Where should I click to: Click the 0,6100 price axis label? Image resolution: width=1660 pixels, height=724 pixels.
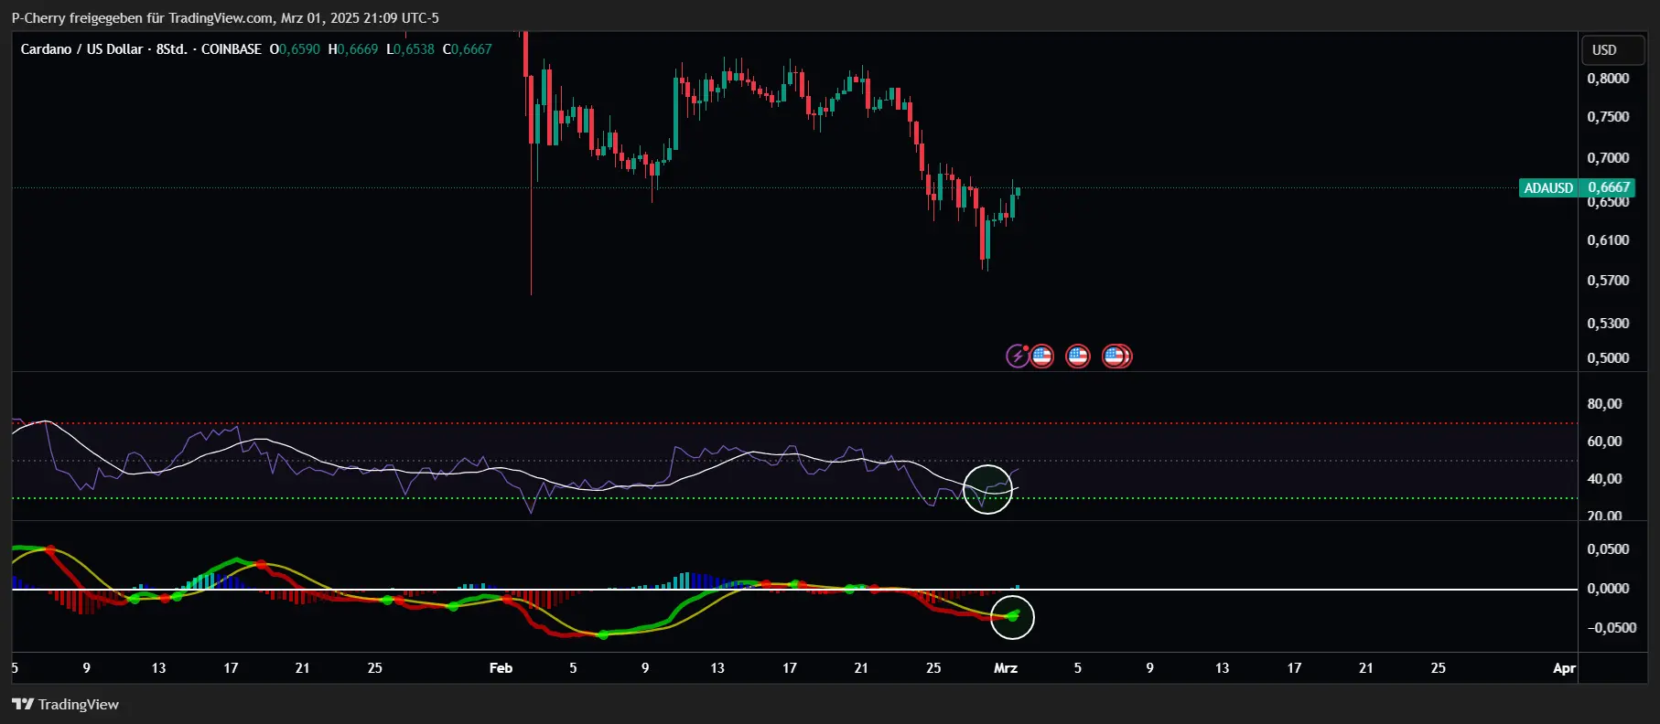[x=1608, y=240]
